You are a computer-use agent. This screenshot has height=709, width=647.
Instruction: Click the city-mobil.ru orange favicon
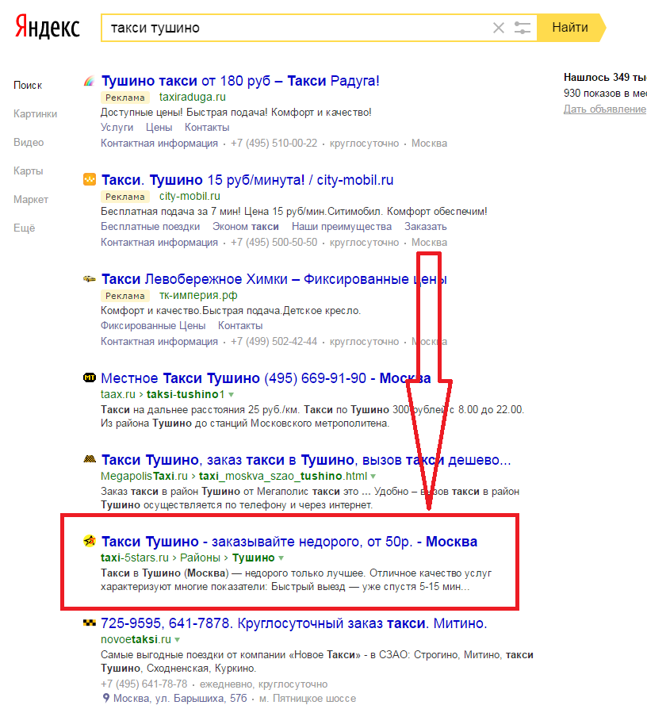(90, 179)
